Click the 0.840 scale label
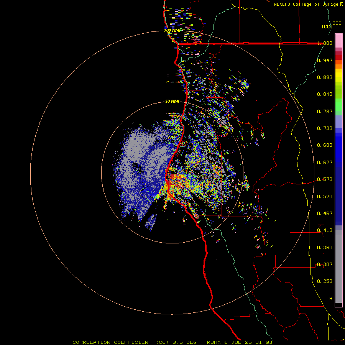Image resolution: width=345 pixels, height=345 pixels. click(325, 94)
